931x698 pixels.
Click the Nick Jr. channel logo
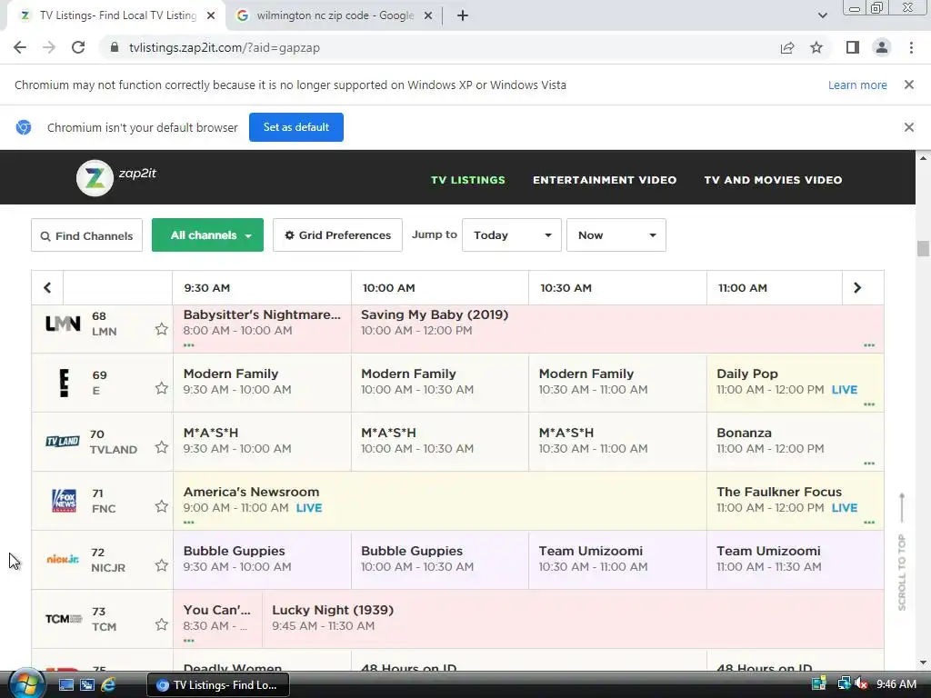(x=63, y=559)
